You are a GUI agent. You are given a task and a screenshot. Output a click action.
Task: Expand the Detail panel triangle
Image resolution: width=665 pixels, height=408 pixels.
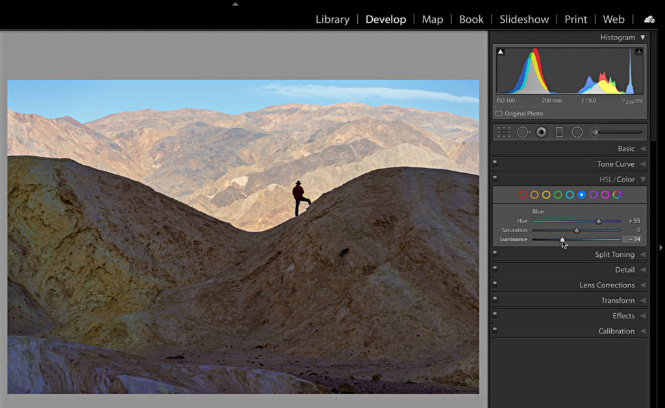click(x=643, y=270)
